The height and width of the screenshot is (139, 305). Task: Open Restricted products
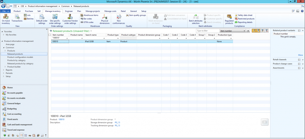pyautogui.click(x=245, y=19)
